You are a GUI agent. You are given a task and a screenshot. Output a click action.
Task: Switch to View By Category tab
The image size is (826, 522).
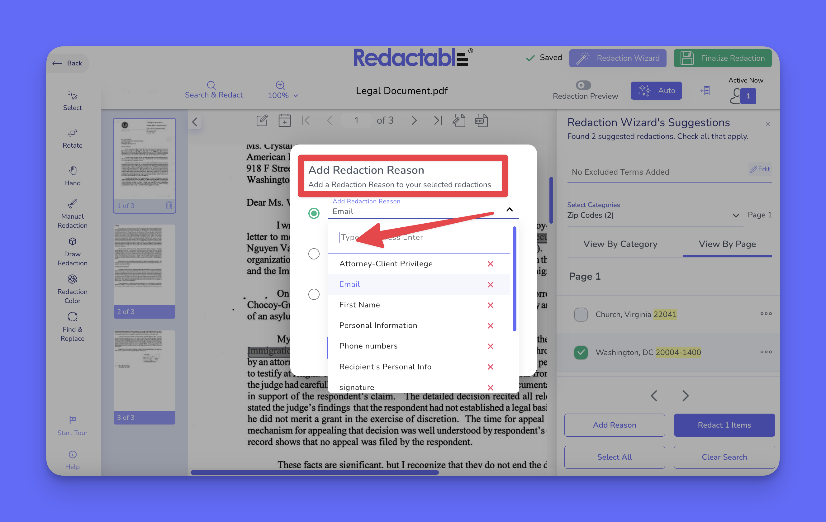[x=620, y=244]
